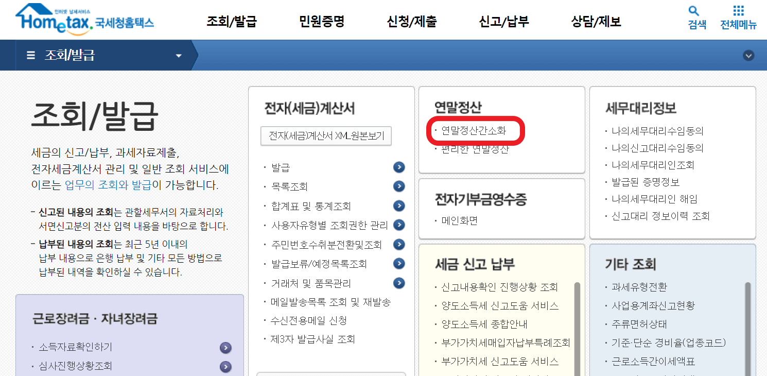This screenshot has height=376, width=767.
Task: Open 메인화면 under 전자기부금영수증
Action: 460,221
